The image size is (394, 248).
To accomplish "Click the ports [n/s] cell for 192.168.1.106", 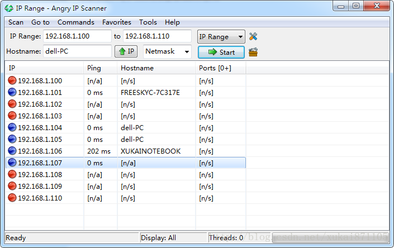I will (206, 151).
